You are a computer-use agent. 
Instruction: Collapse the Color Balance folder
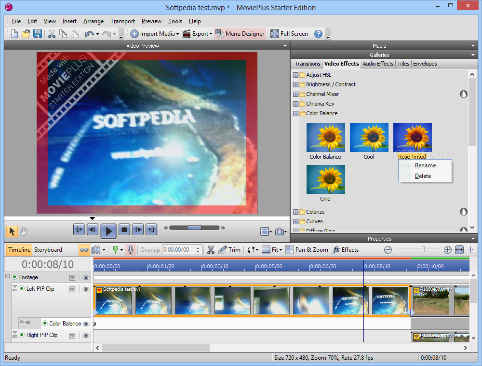pyautogui.click(x=295, y=113)
